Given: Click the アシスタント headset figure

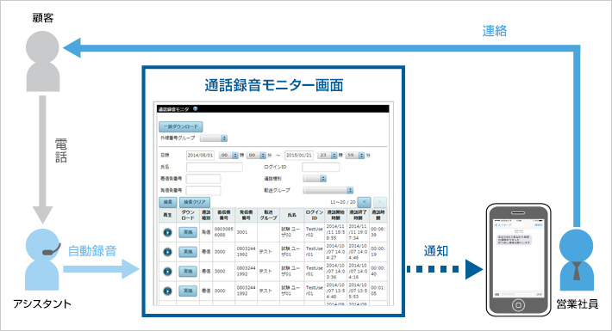Looking at the screenshot, I should pos(42,260).
